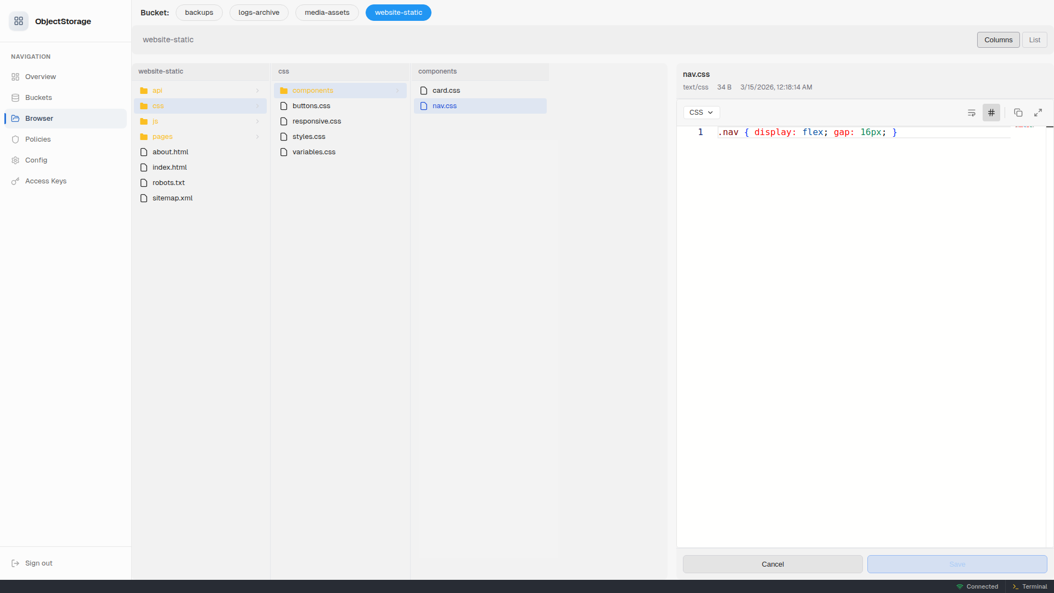Switch to the media-assets bucket
The height and width of the screenshot is (593, 1054).
tap(327, 12)
